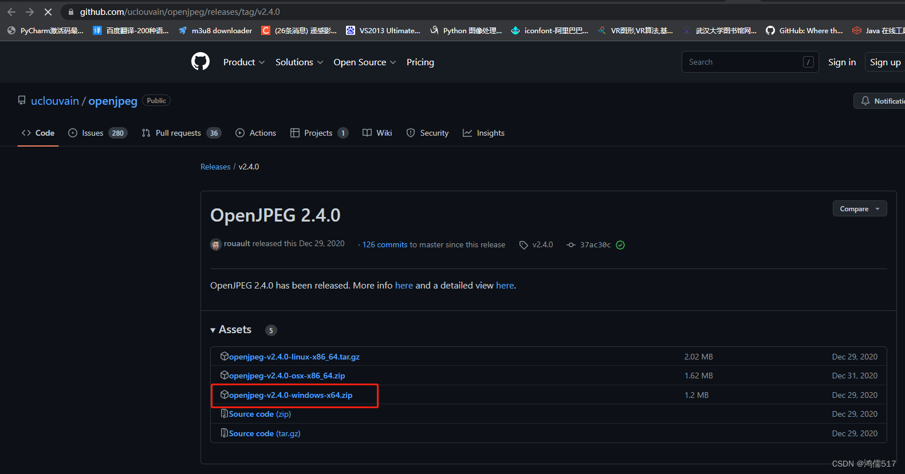Image resolution: width=905 pixels, height=474 pixels.
Task: Click the Notifications bell button
Action: pyautogui.click(x=879, y=101)
